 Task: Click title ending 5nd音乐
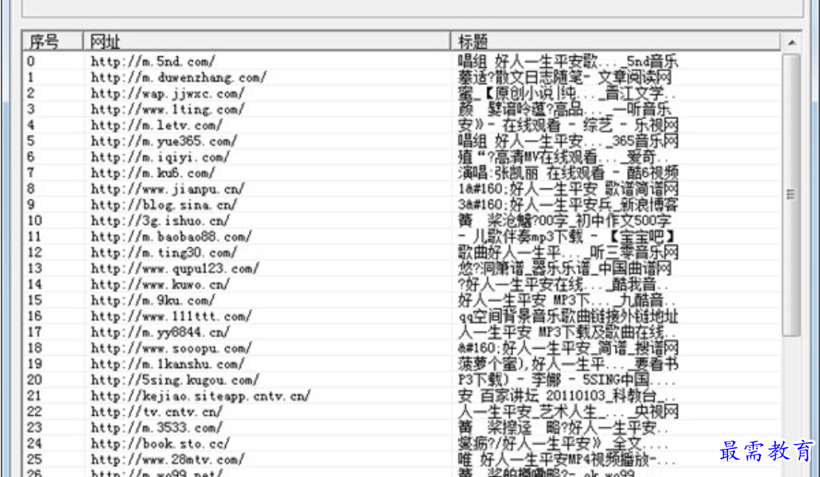tap(568, 61)
